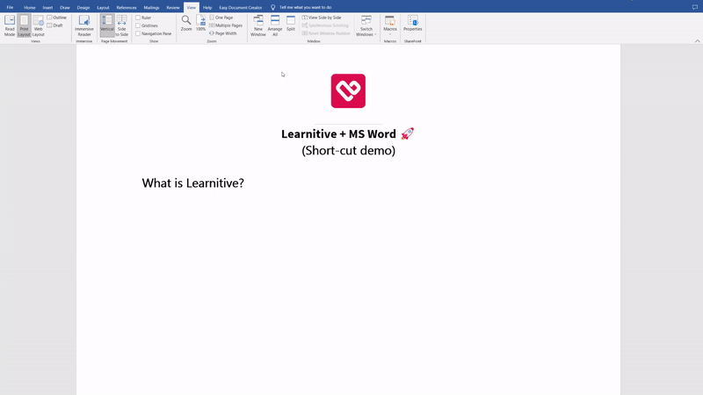Image resolution: width=703 pixels, height=395 pixels.
Task: Choose One Page zoom
Action: [221, 18]
